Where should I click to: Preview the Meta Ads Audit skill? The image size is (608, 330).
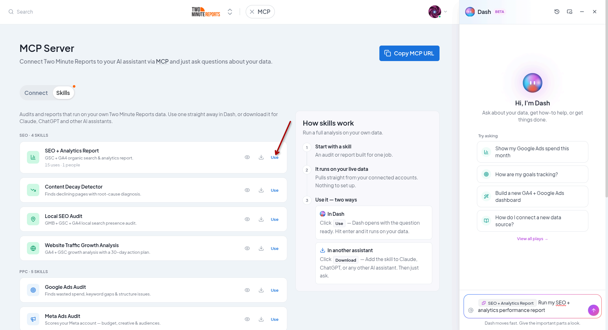247,319
